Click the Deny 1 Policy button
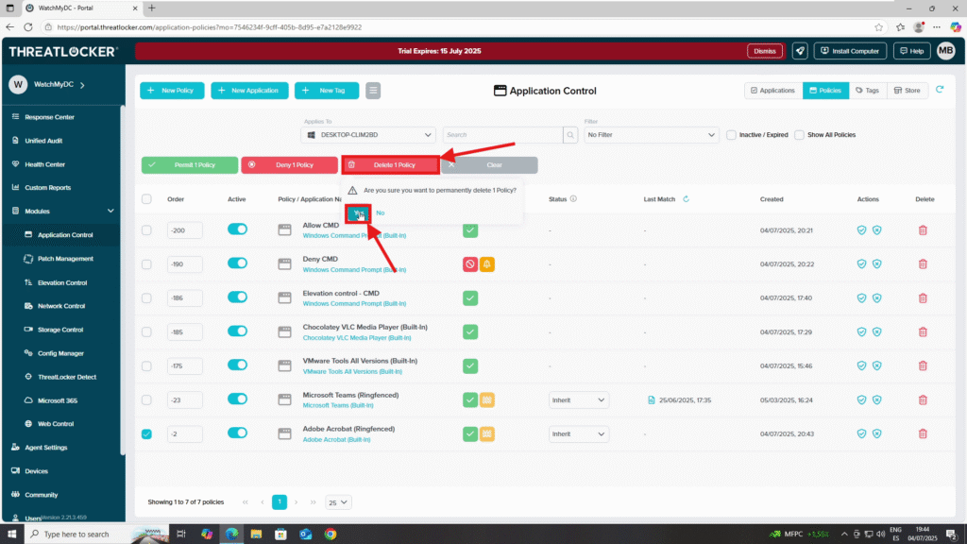Viewport: 967px width, 544px height. pyautogui.click(x=289, y=164)
